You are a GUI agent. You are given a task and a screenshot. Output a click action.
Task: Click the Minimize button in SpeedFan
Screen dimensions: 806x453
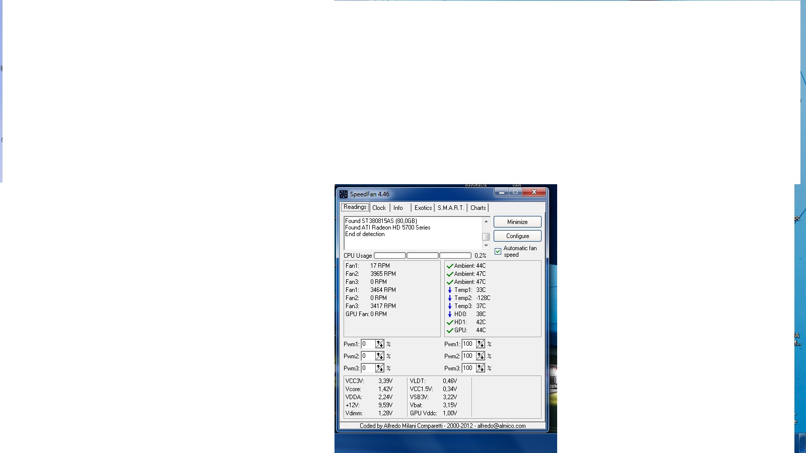[517, 222]
